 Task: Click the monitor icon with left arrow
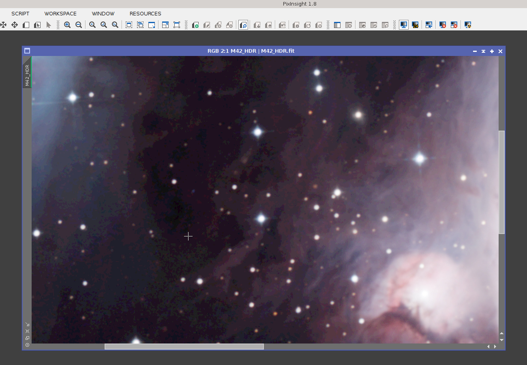[x=429, y=25]
